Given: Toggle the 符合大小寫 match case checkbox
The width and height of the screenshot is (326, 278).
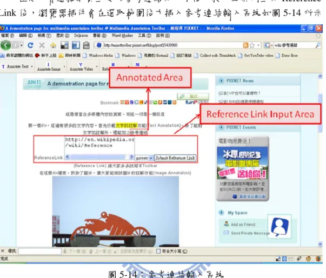Looking at the screenshot, I should 158,251.
